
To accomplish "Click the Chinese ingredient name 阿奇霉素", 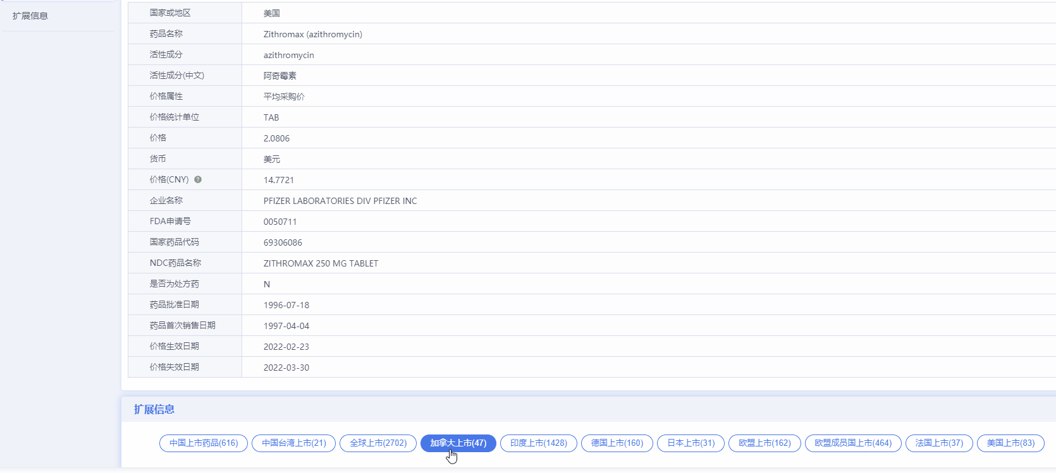I will [280, 76].
